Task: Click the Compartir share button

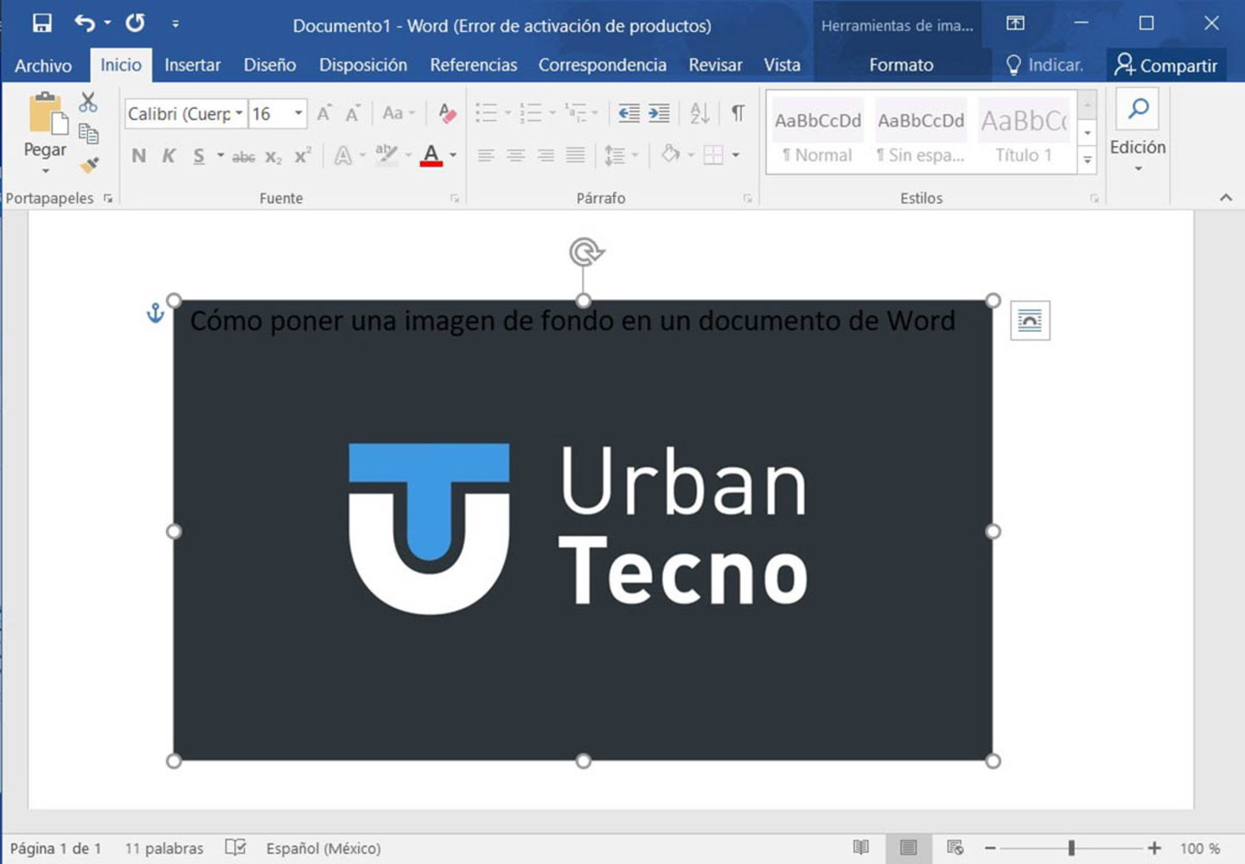Action: coord(1165,65)
